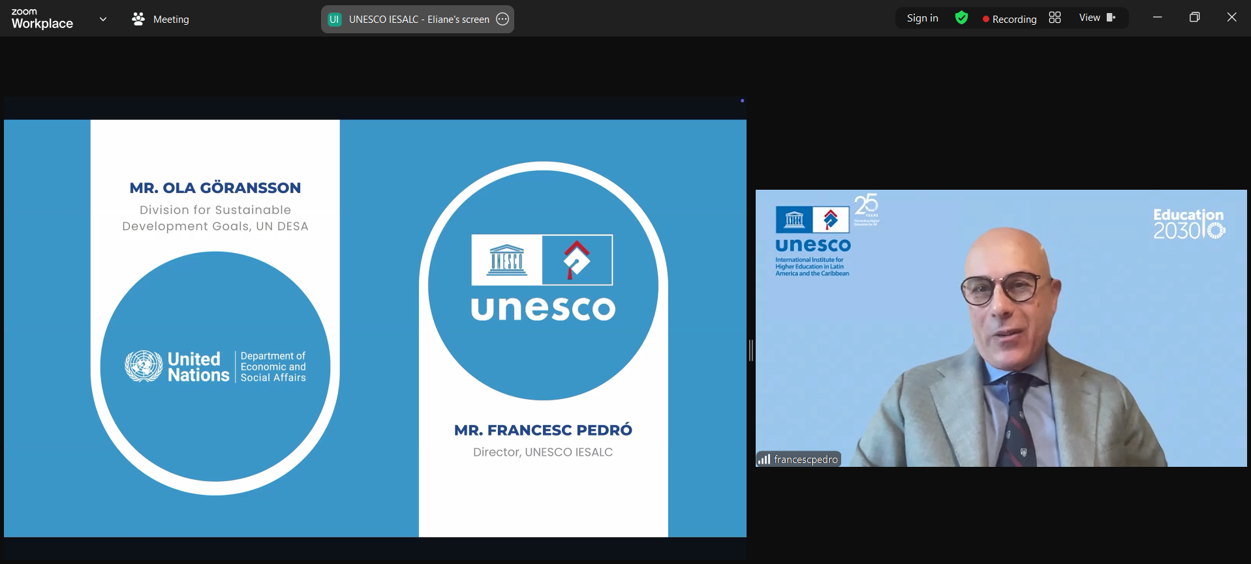Close the Zoom meeting window
This screenshot has width=1251, height=564.
point(1231,18)
